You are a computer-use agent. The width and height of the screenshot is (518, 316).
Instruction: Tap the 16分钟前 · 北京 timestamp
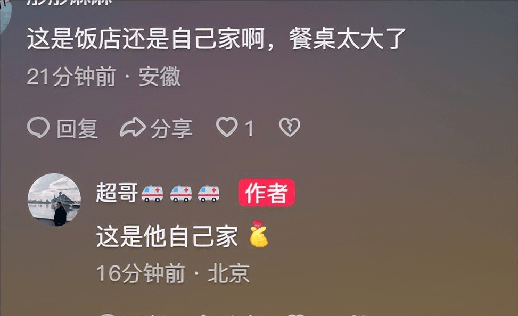(173, 273)
